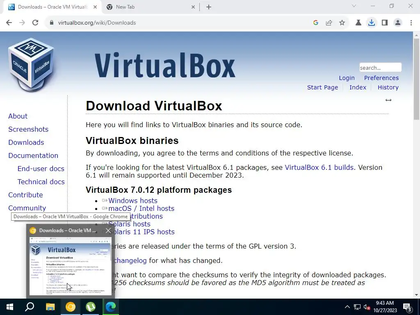Open the Windows Start menu
The image size is (420, 315).
[x=10, y=307]
